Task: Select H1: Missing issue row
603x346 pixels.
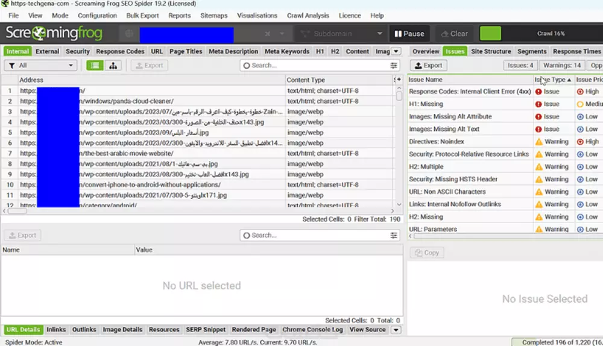Action: tap(505, 104)
